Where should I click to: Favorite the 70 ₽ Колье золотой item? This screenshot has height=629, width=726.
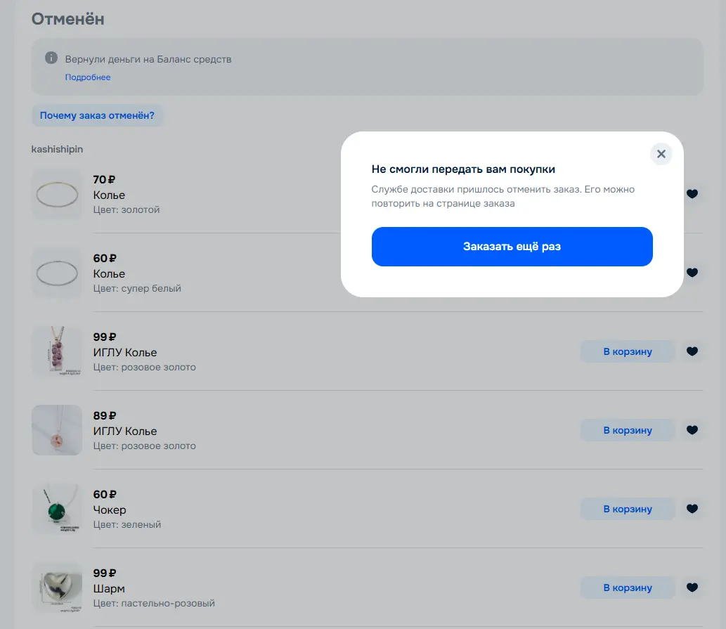coord(692,193)
